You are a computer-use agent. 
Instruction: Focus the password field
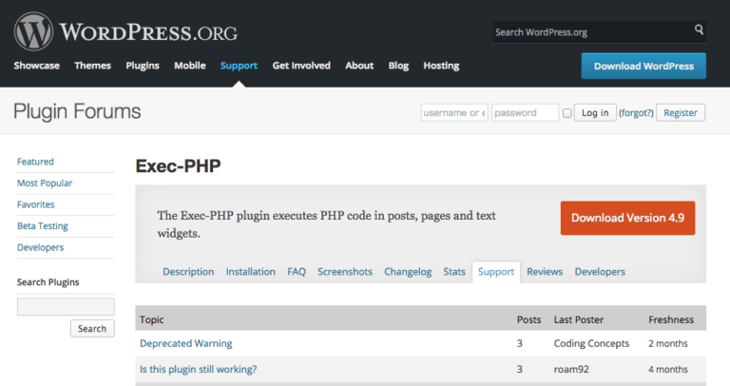[x=525, y=113]
